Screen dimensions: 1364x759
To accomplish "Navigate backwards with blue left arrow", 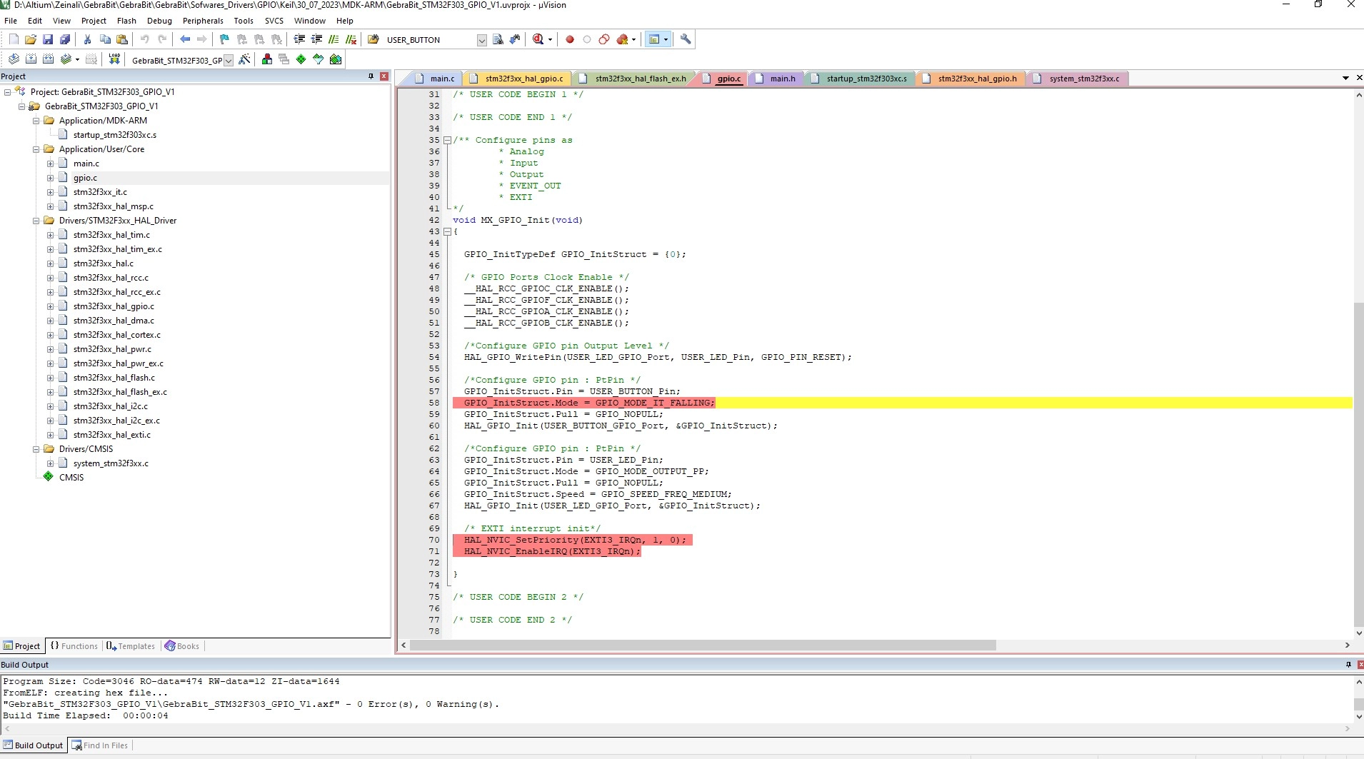I will (x=185, y=40).
